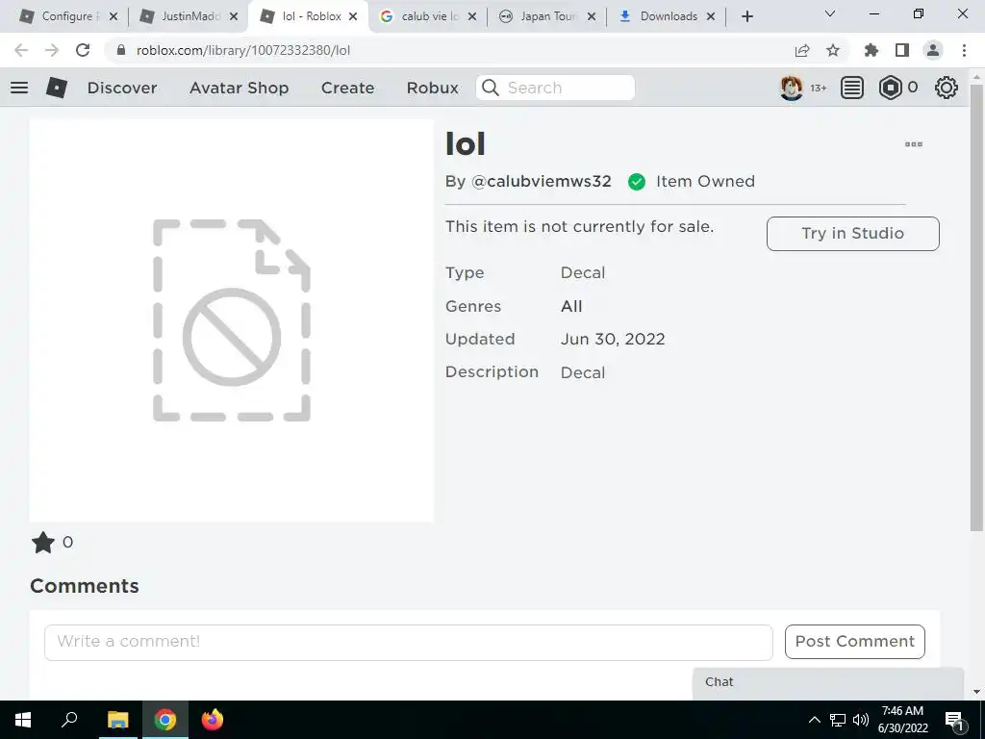Viewport: 985px width, 739px height.
Task: Click the search magnifier icon in Roblox
Action: point(491,88)
